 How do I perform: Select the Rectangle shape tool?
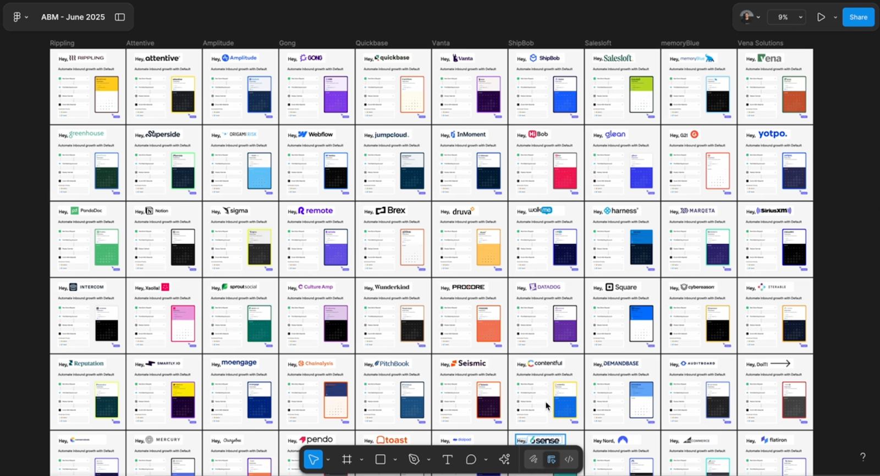(x=380, y=460)
